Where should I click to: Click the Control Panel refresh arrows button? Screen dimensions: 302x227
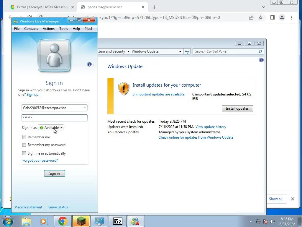point(187,51)
